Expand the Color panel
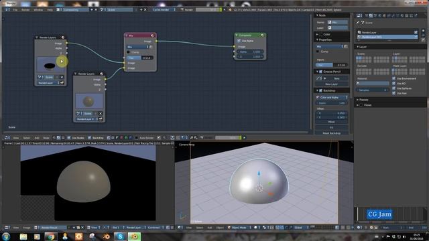This screenshot has width=429, height=241. (332, 34)
